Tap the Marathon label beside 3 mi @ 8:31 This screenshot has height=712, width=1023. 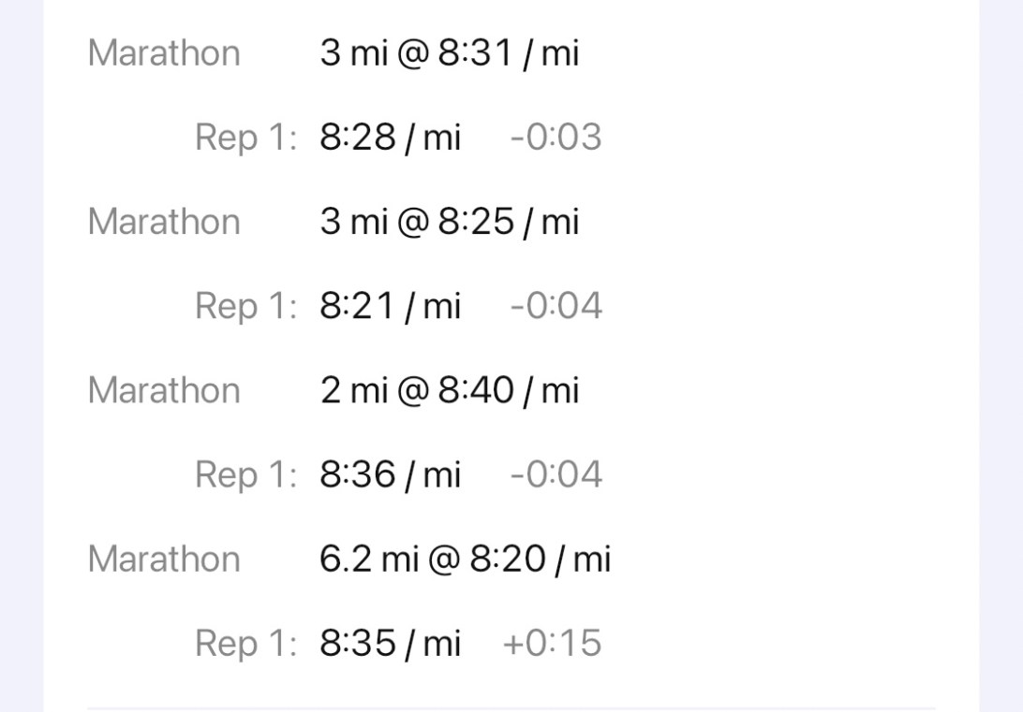pos(164,53)
